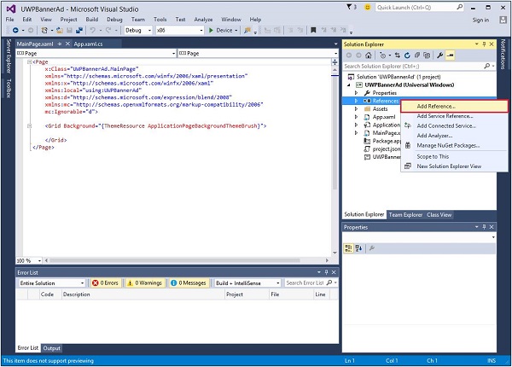Choose Manage NuGet Packages... option

tap(447, 145)
